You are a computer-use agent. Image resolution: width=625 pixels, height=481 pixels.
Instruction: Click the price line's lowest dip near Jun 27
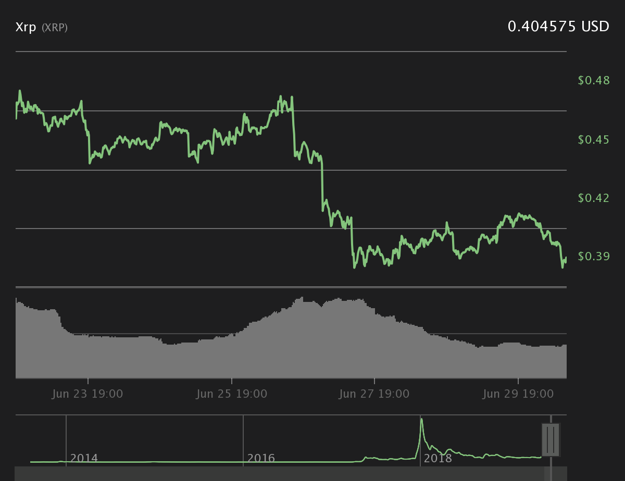click(355, 267)
